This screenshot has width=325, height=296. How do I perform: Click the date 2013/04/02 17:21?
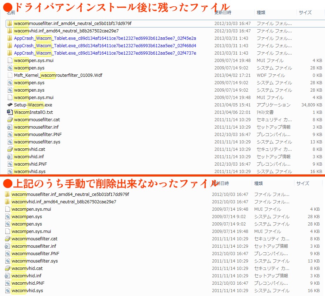pos(232,75)
